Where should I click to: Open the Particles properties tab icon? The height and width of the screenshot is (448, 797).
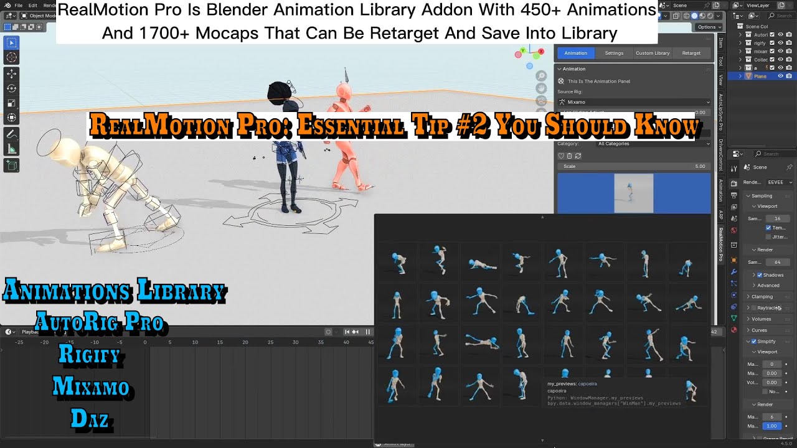point(734,283)
